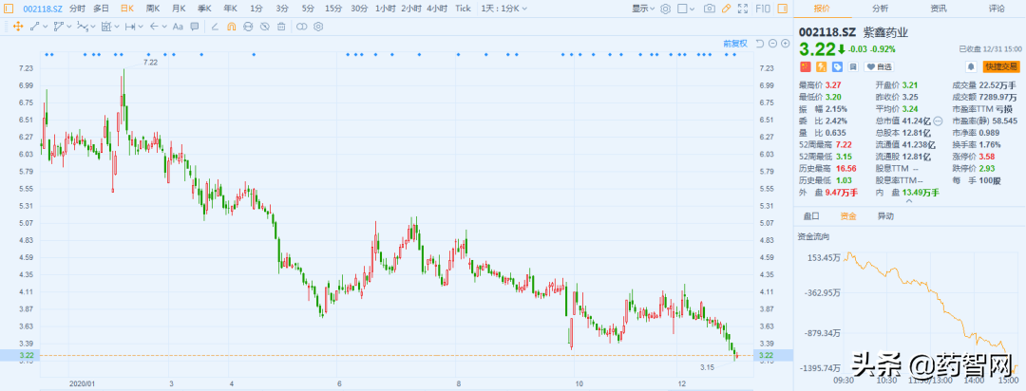Toggle the orange magnet snap tool
The image size is (1026, 391).
(x=231, y=27)
